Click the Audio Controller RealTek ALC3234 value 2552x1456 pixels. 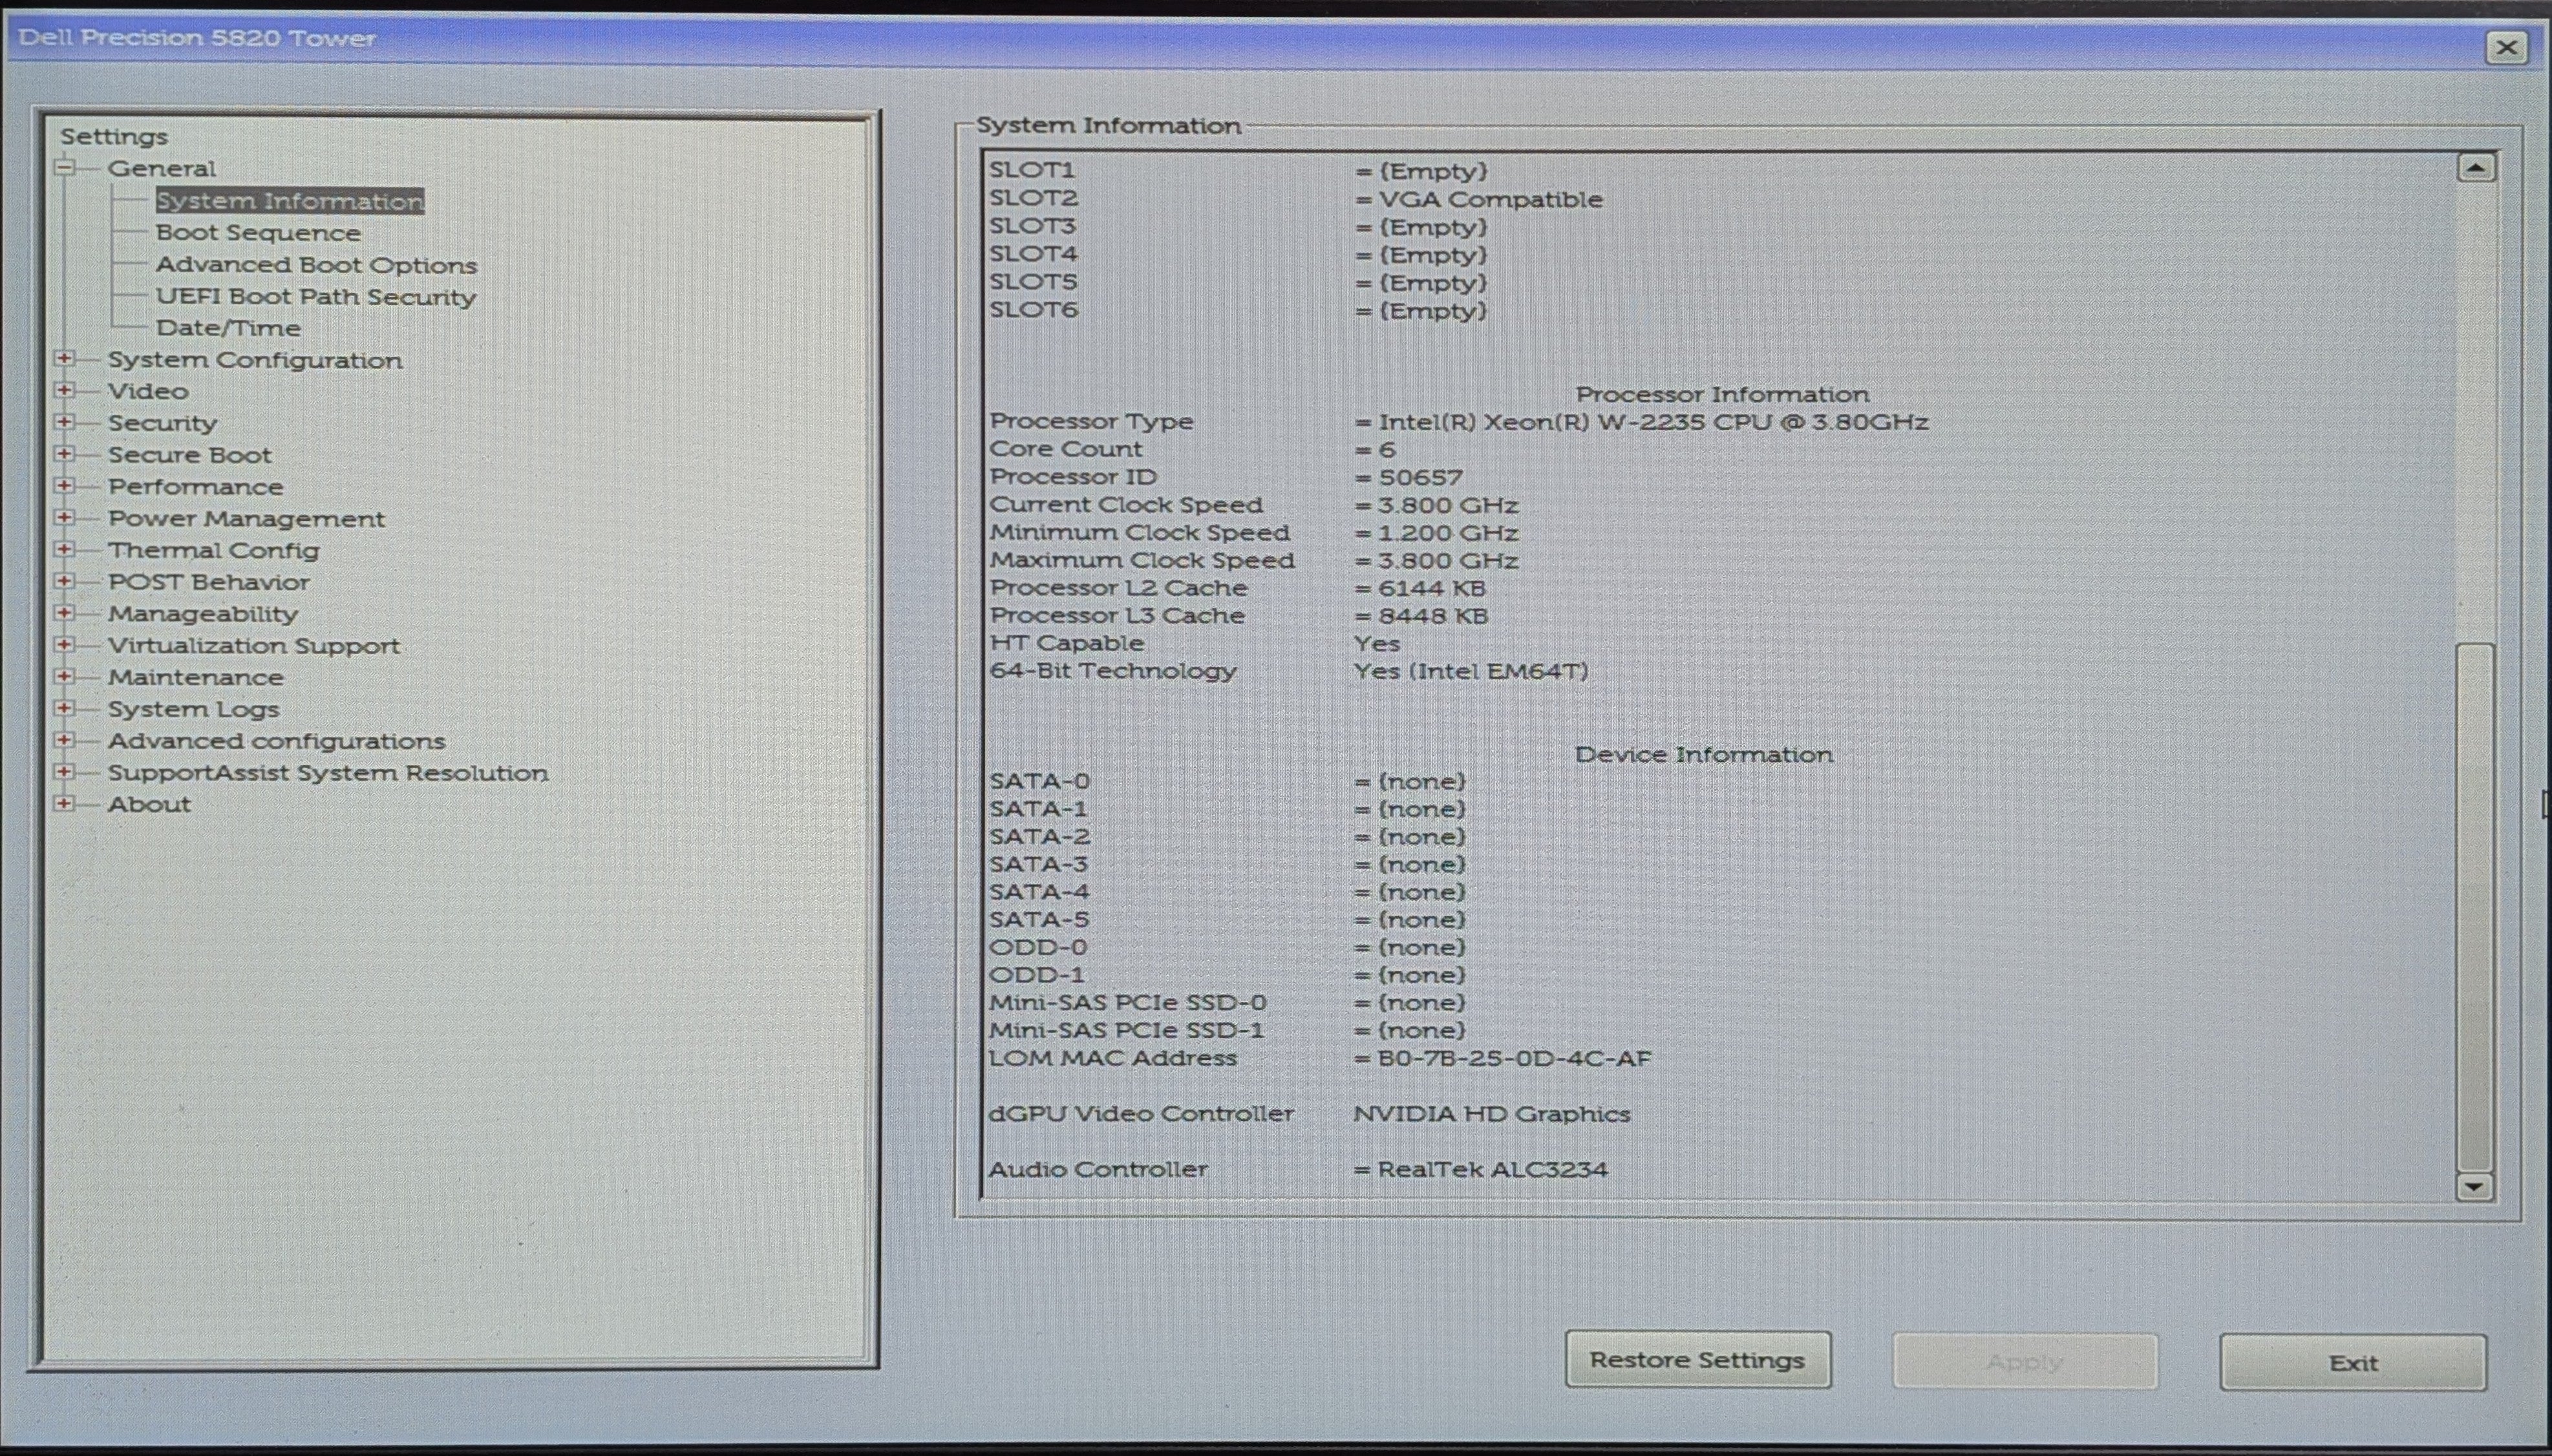coord(1492,1169)
